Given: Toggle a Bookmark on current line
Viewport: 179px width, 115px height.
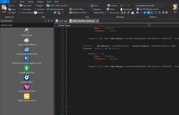Looking at the screenshot, I should 126,9.
